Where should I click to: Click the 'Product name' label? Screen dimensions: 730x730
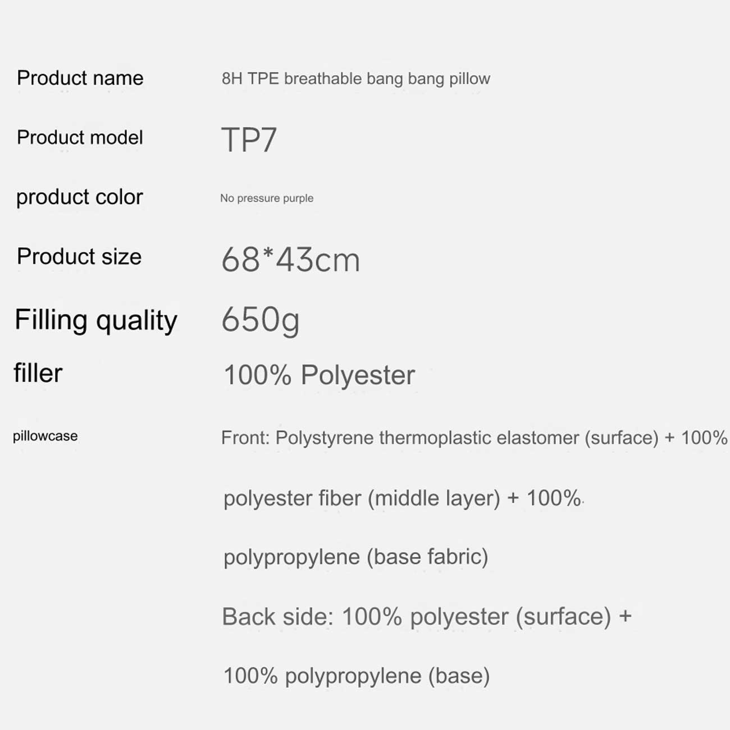(x=80, y=78)
